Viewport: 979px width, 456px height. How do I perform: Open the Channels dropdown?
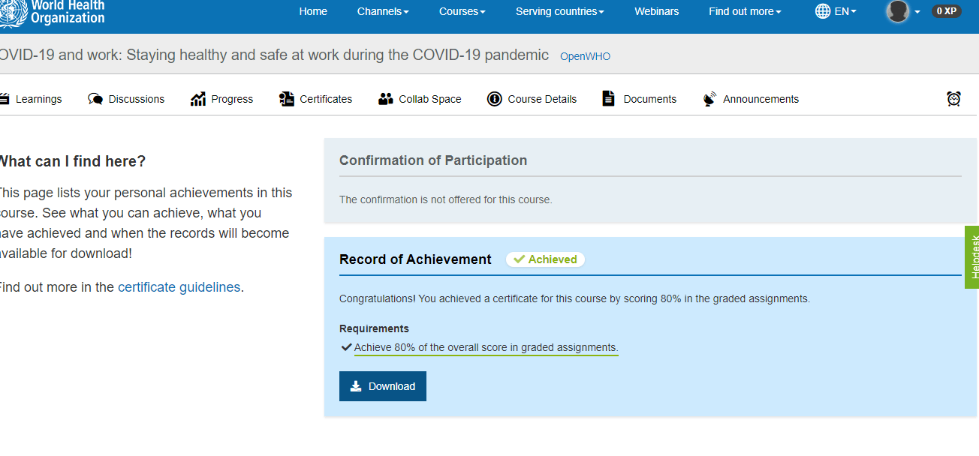click(382, 11)
